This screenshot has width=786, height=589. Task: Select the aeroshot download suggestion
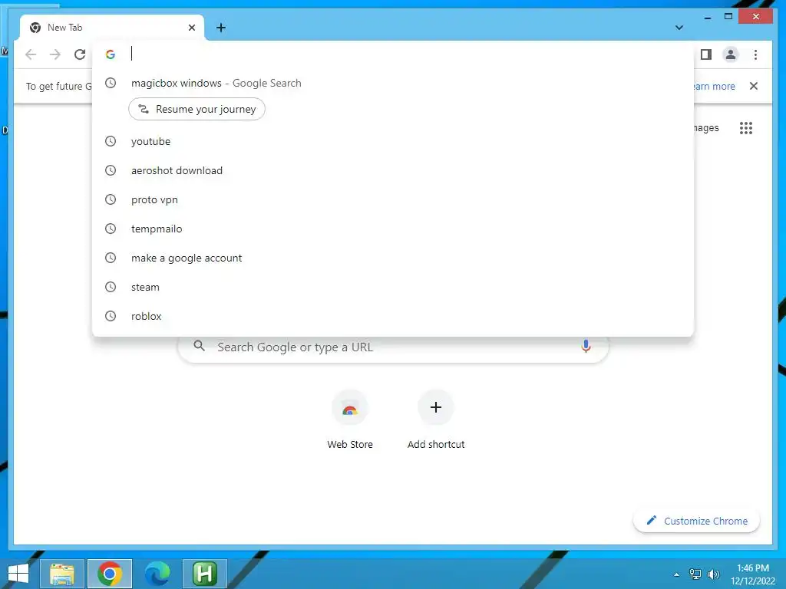click(393, 170)
